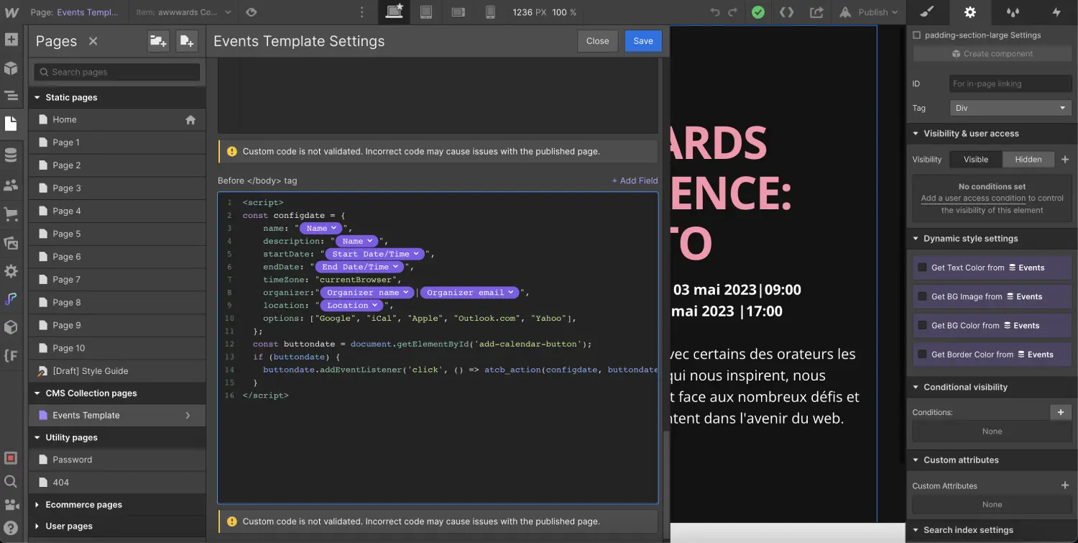Select the mobile landscape breakpoint
1078x543 pixels.
point(459,12)
